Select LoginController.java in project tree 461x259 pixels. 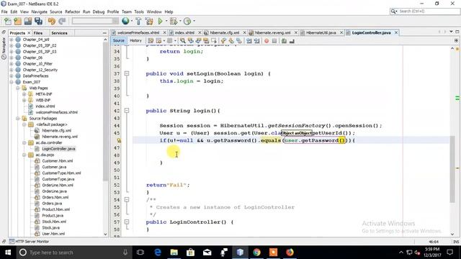click(58, 149)
